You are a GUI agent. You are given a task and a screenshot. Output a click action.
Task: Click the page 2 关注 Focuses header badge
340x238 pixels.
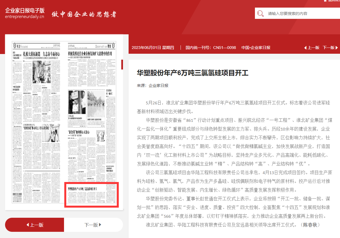[x=20, y=46]
